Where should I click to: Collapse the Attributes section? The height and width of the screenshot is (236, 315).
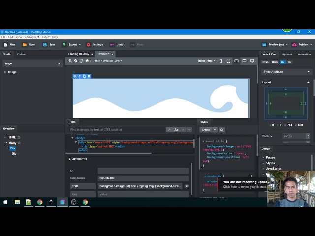pos(70,159)
